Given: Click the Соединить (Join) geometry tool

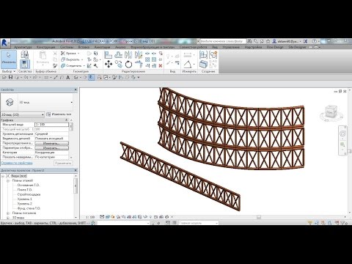Looking at the screenshot, I should 73,65.
